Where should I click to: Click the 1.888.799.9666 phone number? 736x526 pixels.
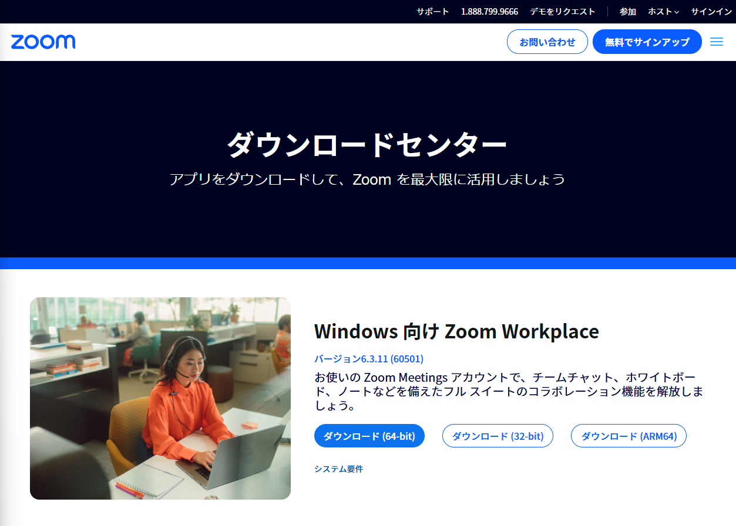tap(489, 12)
